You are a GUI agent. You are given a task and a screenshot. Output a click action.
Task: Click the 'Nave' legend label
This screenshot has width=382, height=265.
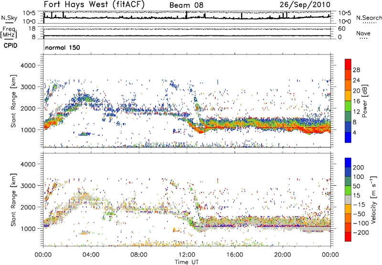click(x=363, y=33)
